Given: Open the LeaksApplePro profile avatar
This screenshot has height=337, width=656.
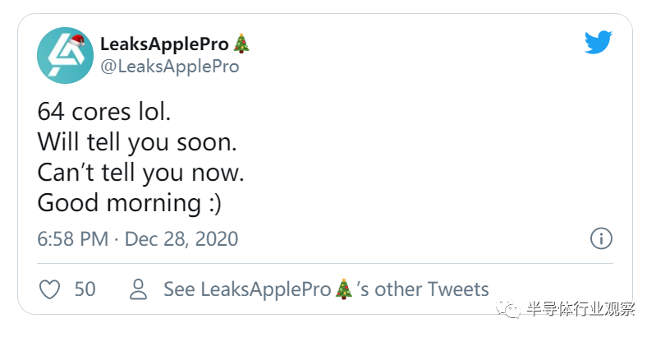Looking at the screenshot, I should 65,55.
